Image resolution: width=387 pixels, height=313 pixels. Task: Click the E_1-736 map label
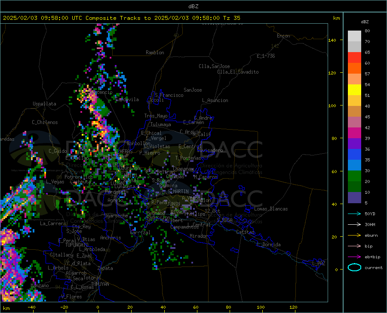coord(266,56)
